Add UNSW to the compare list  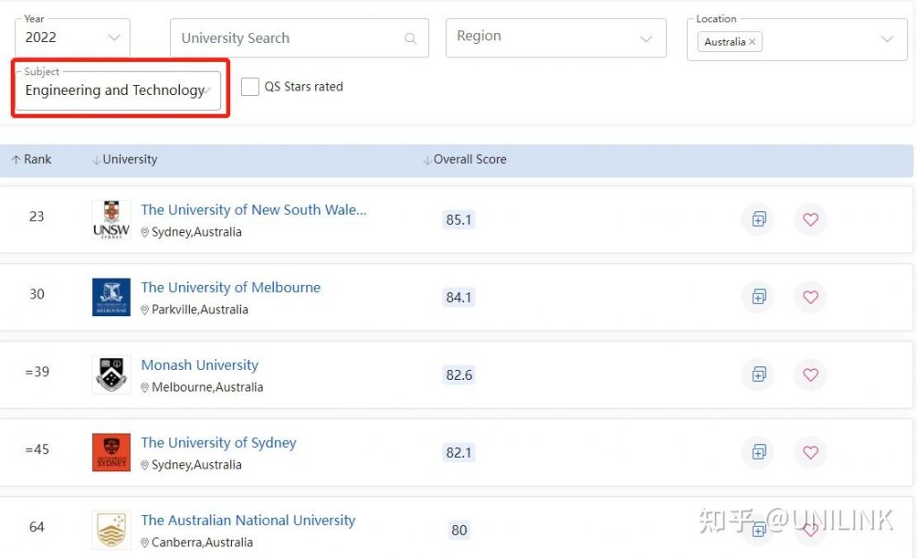coord(758,219)
